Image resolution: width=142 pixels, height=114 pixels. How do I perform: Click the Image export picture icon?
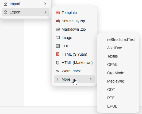point(58,38)
